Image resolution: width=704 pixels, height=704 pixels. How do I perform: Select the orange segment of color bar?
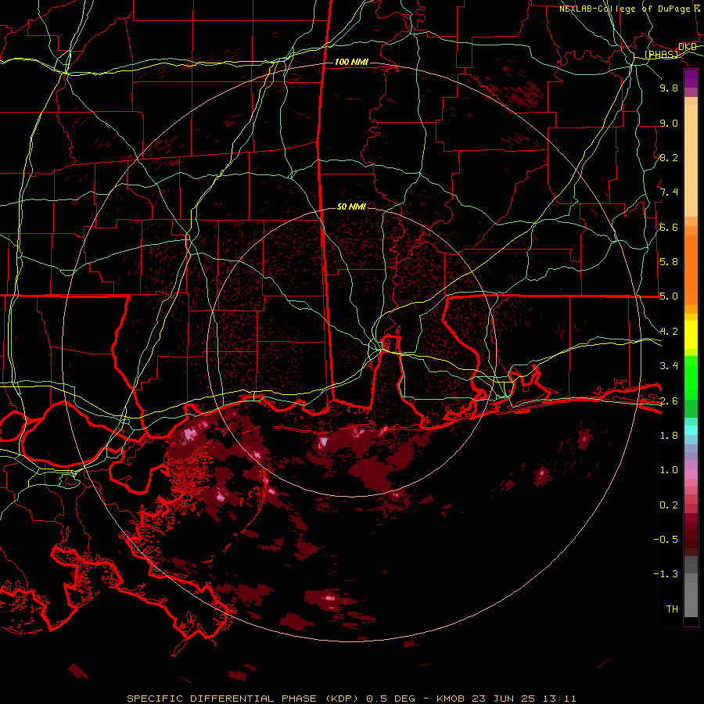pos(691,269)
